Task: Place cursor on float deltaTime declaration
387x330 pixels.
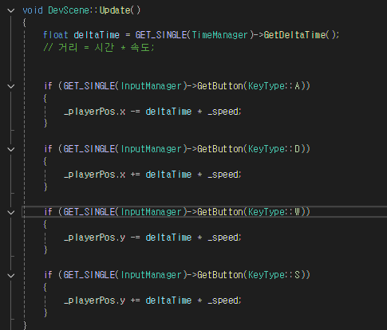Action: tap(81, 35)
